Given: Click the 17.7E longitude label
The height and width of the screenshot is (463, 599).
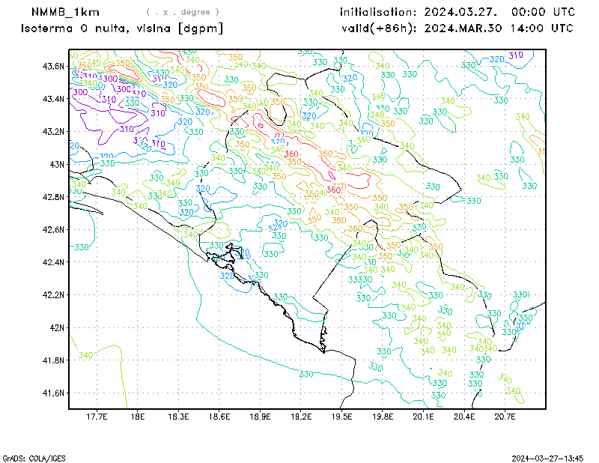Looking at the screenshot, I should coord(97,417).
